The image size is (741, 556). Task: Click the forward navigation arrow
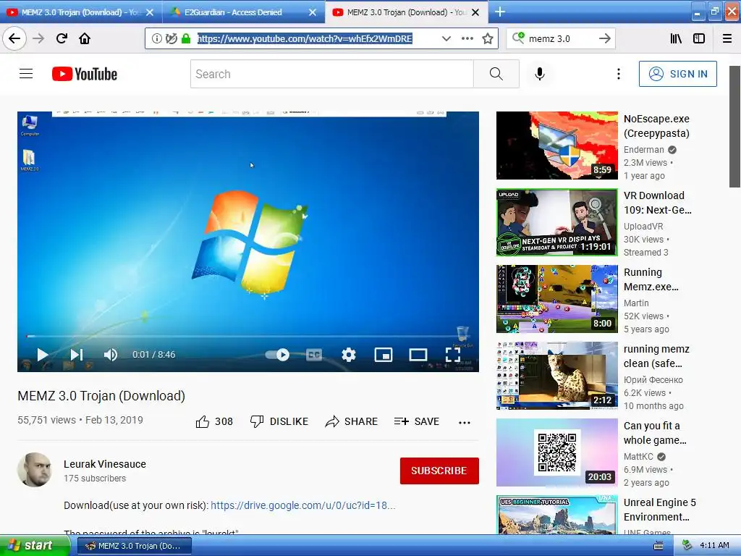tap(38, 38)
